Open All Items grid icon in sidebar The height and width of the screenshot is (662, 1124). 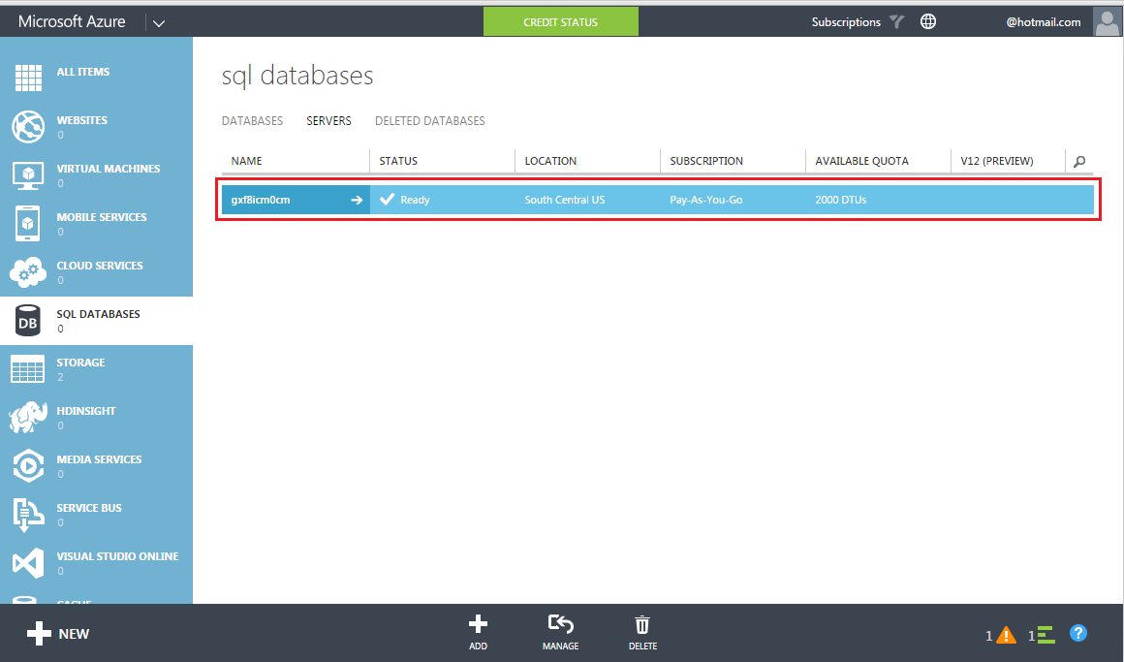click(x=28, y=78)
